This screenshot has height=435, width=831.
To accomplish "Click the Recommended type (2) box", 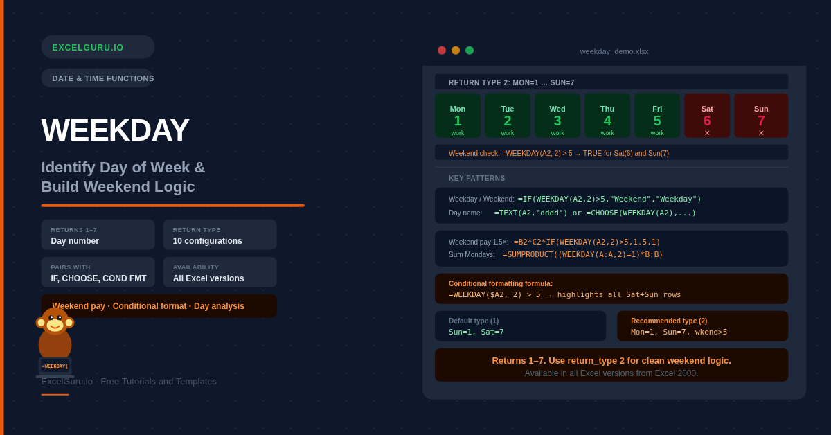I will coord(702,326).
